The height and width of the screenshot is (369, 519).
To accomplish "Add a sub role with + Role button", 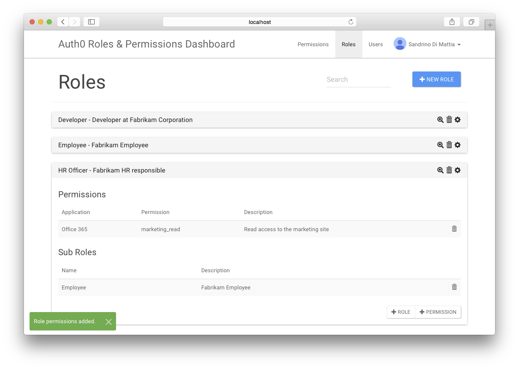I will point(401,312).
